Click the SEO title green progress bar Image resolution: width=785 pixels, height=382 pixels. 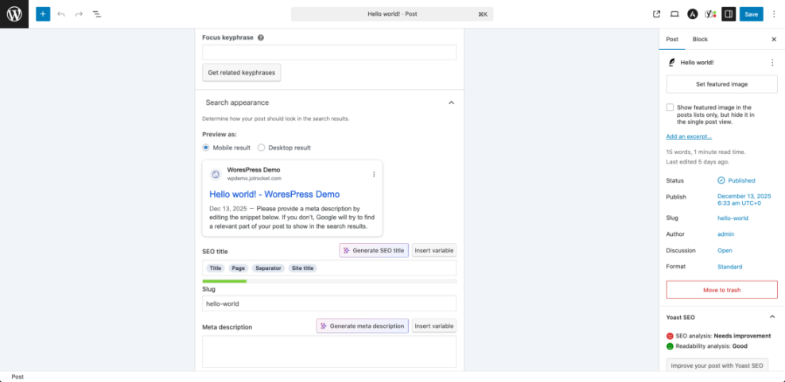point(224,281)
